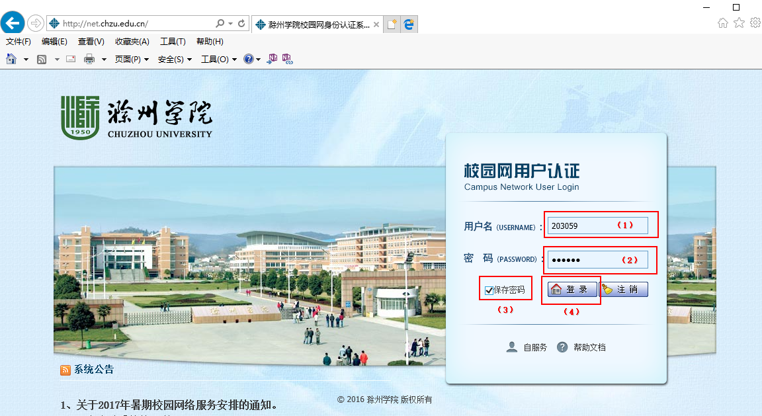This screenshot has height=416, width=762.
Task: Print the page using the printer icon
Action: [x=89, y=60]
